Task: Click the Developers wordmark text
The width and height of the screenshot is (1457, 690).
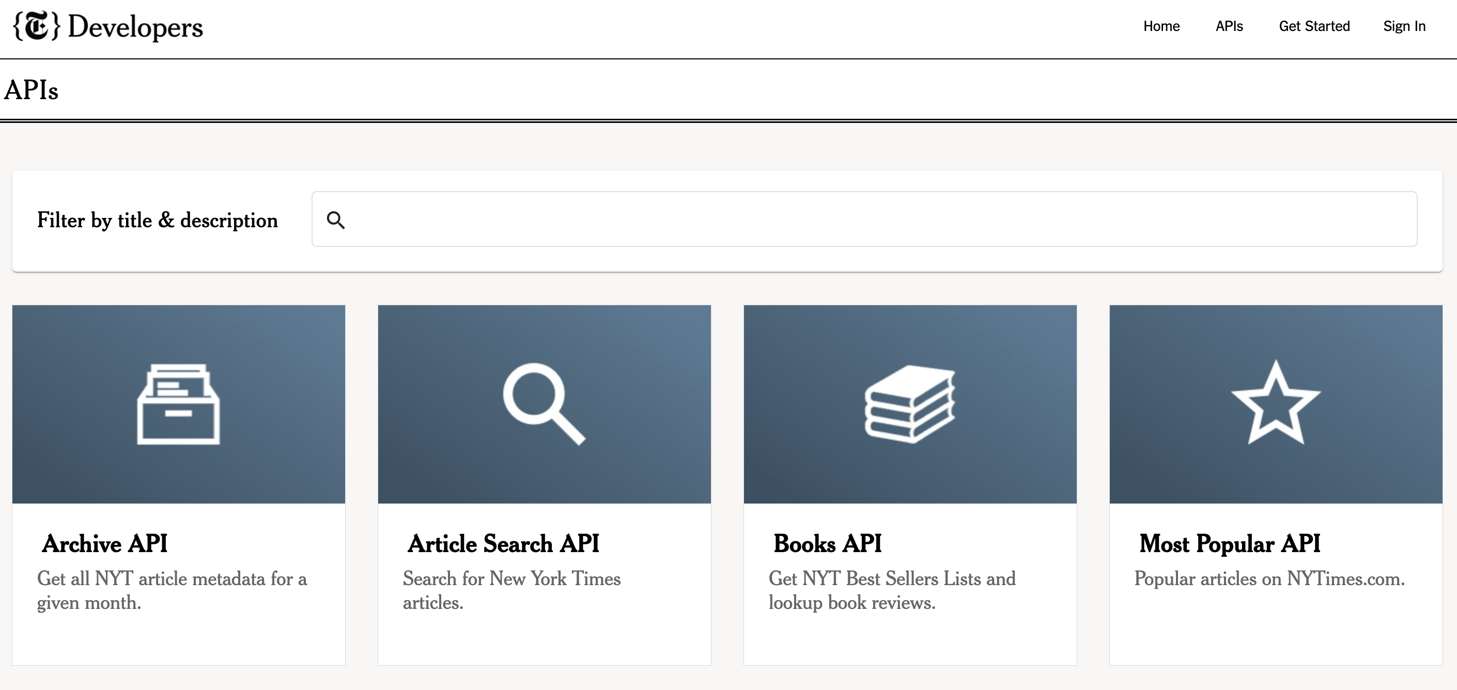Action: point(135,26)
